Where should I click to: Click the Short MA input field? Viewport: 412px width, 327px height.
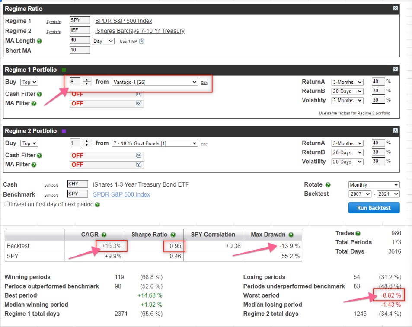click(x=80, y=50)
